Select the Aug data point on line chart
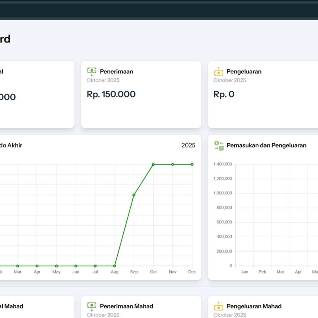Screen dimensions: 318x318 pos(114,266)
